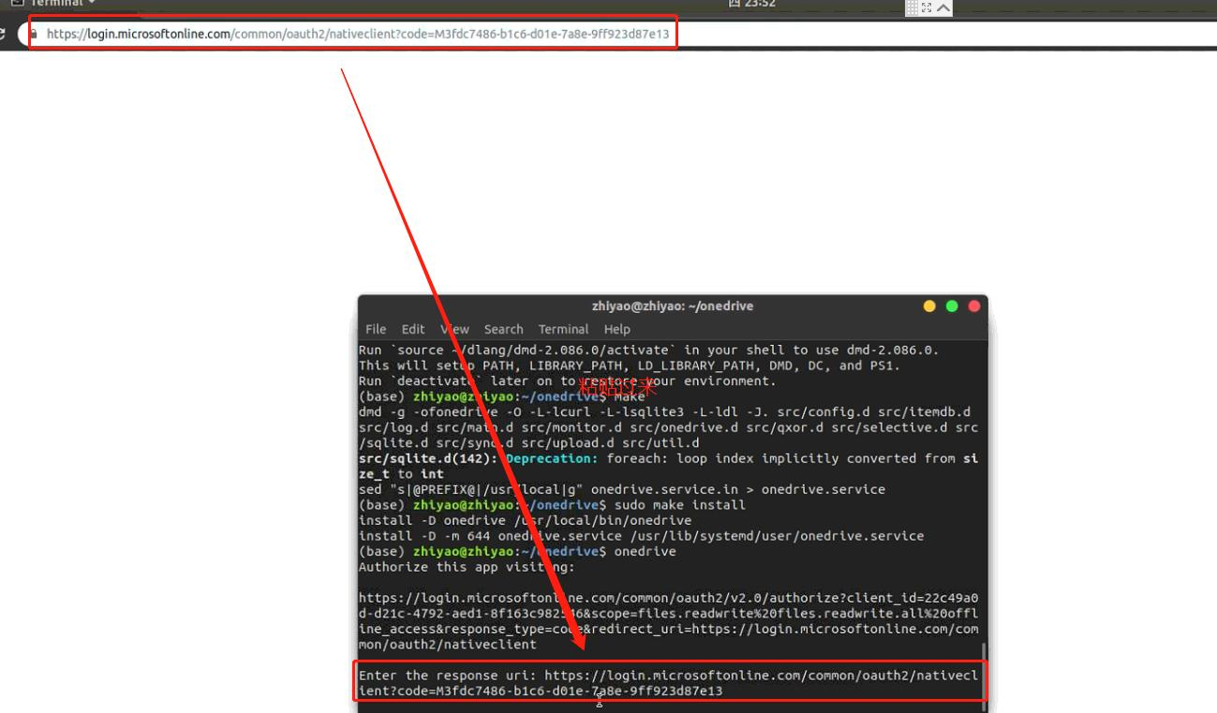
Task: Open the Search menu in the terminal
Action: 503,329
